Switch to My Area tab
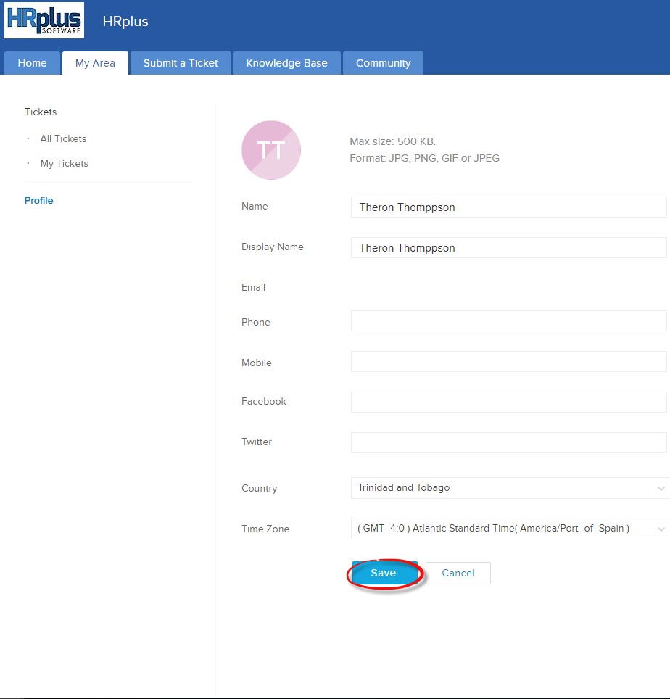The image size is (670, 699). [96, 63]
